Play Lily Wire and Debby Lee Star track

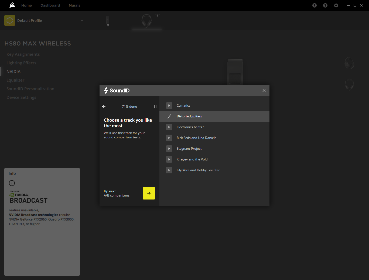coord(169,170)
